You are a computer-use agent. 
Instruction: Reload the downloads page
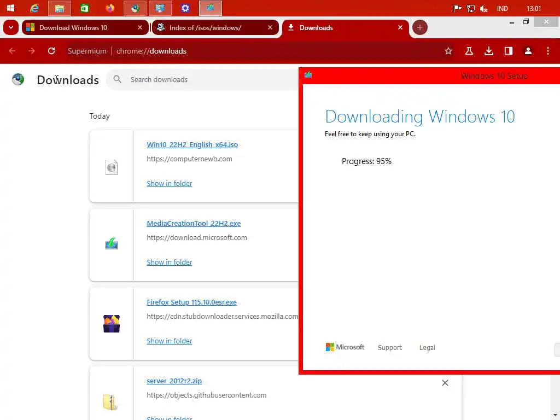(51, 51)
